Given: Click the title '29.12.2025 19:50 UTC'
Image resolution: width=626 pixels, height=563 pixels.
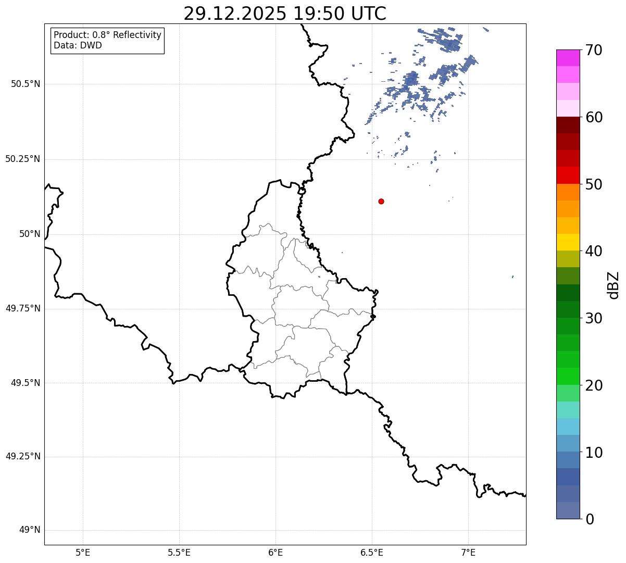Looking at the screenshot, I should click(x=285, y=14).
